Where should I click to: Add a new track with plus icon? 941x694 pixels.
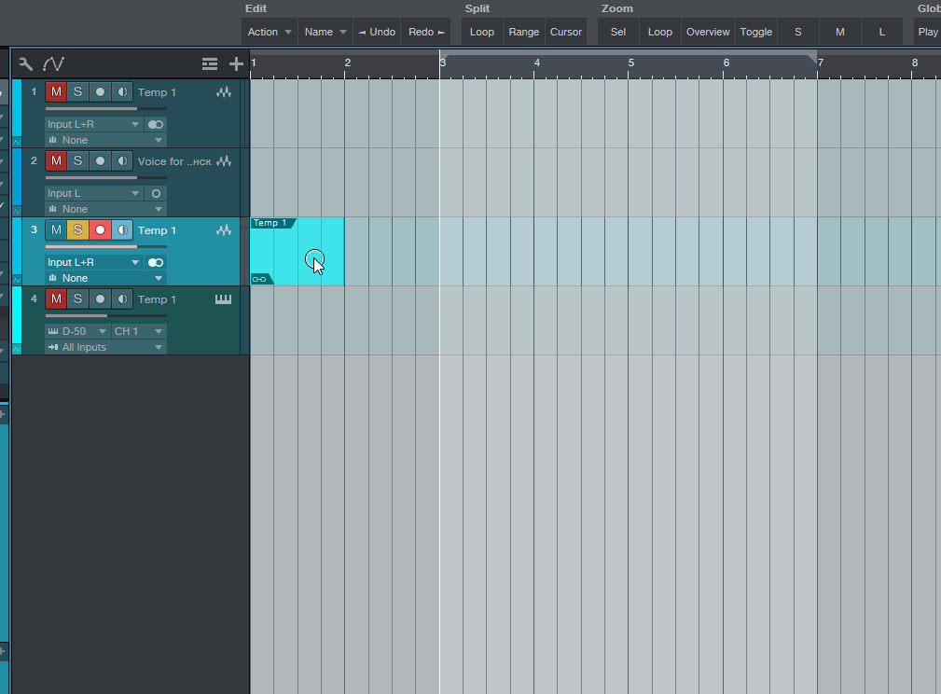click(236, 63)
